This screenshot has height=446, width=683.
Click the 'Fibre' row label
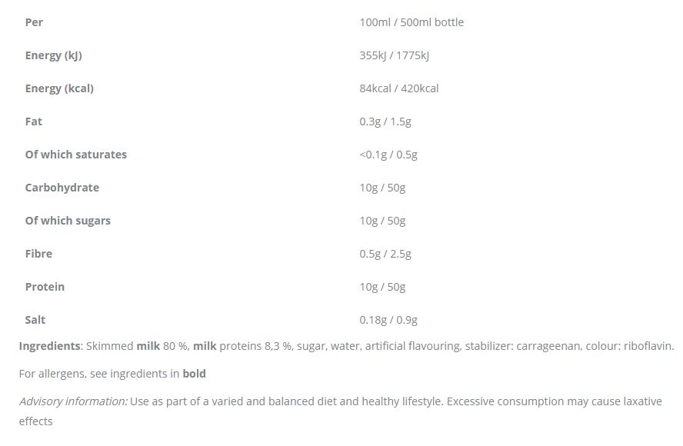click(38, 254)
